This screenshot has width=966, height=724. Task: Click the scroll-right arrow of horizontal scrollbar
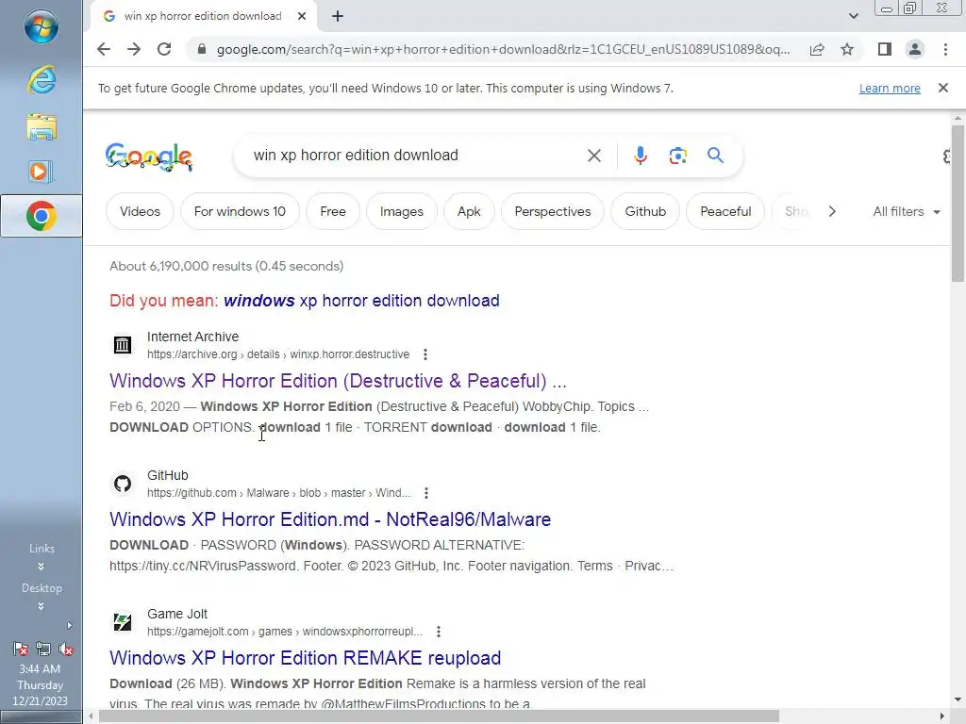[x=942, y=716]
